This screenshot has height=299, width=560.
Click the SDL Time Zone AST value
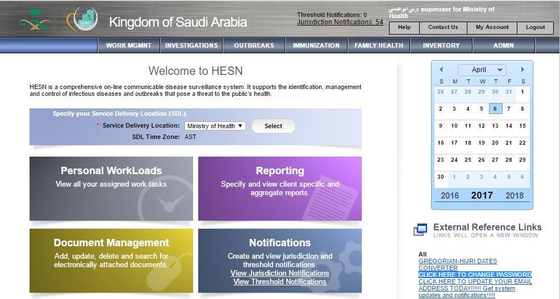(x=190, y=137)
